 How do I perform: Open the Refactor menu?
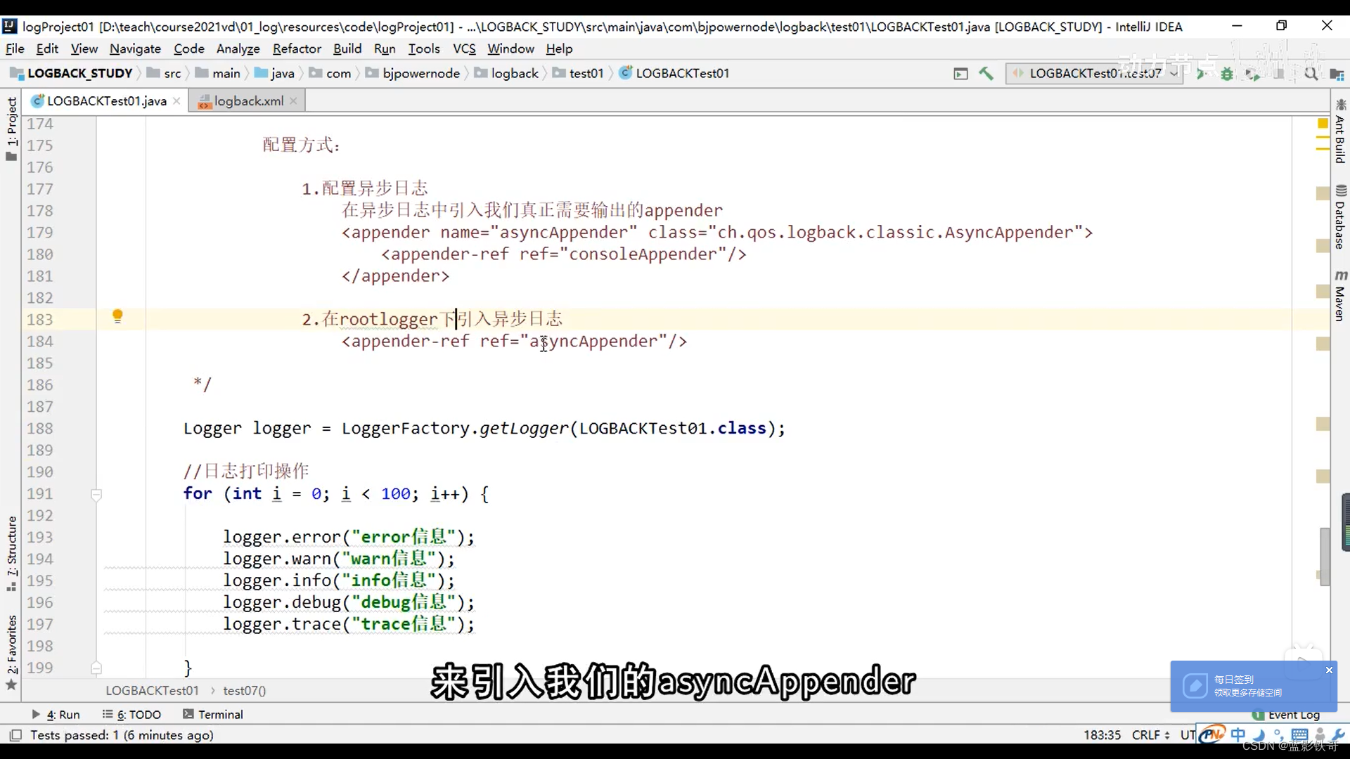297,48
